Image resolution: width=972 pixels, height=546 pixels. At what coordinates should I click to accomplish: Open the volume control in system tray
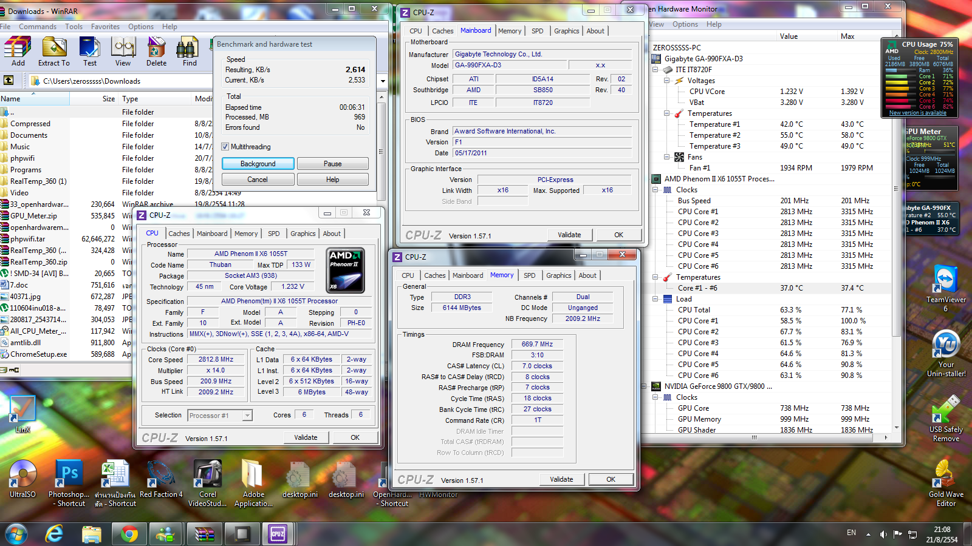pyautogui.click(x=883, y=534)
